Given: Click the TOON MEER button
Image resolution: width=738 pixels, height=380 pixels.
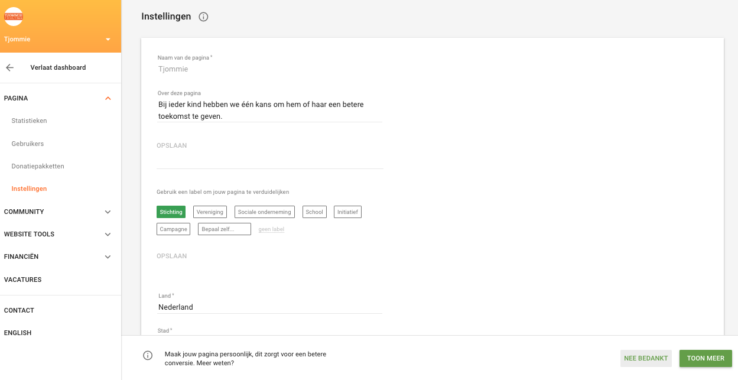Looking at the screenshot, I should click(706, 358).
